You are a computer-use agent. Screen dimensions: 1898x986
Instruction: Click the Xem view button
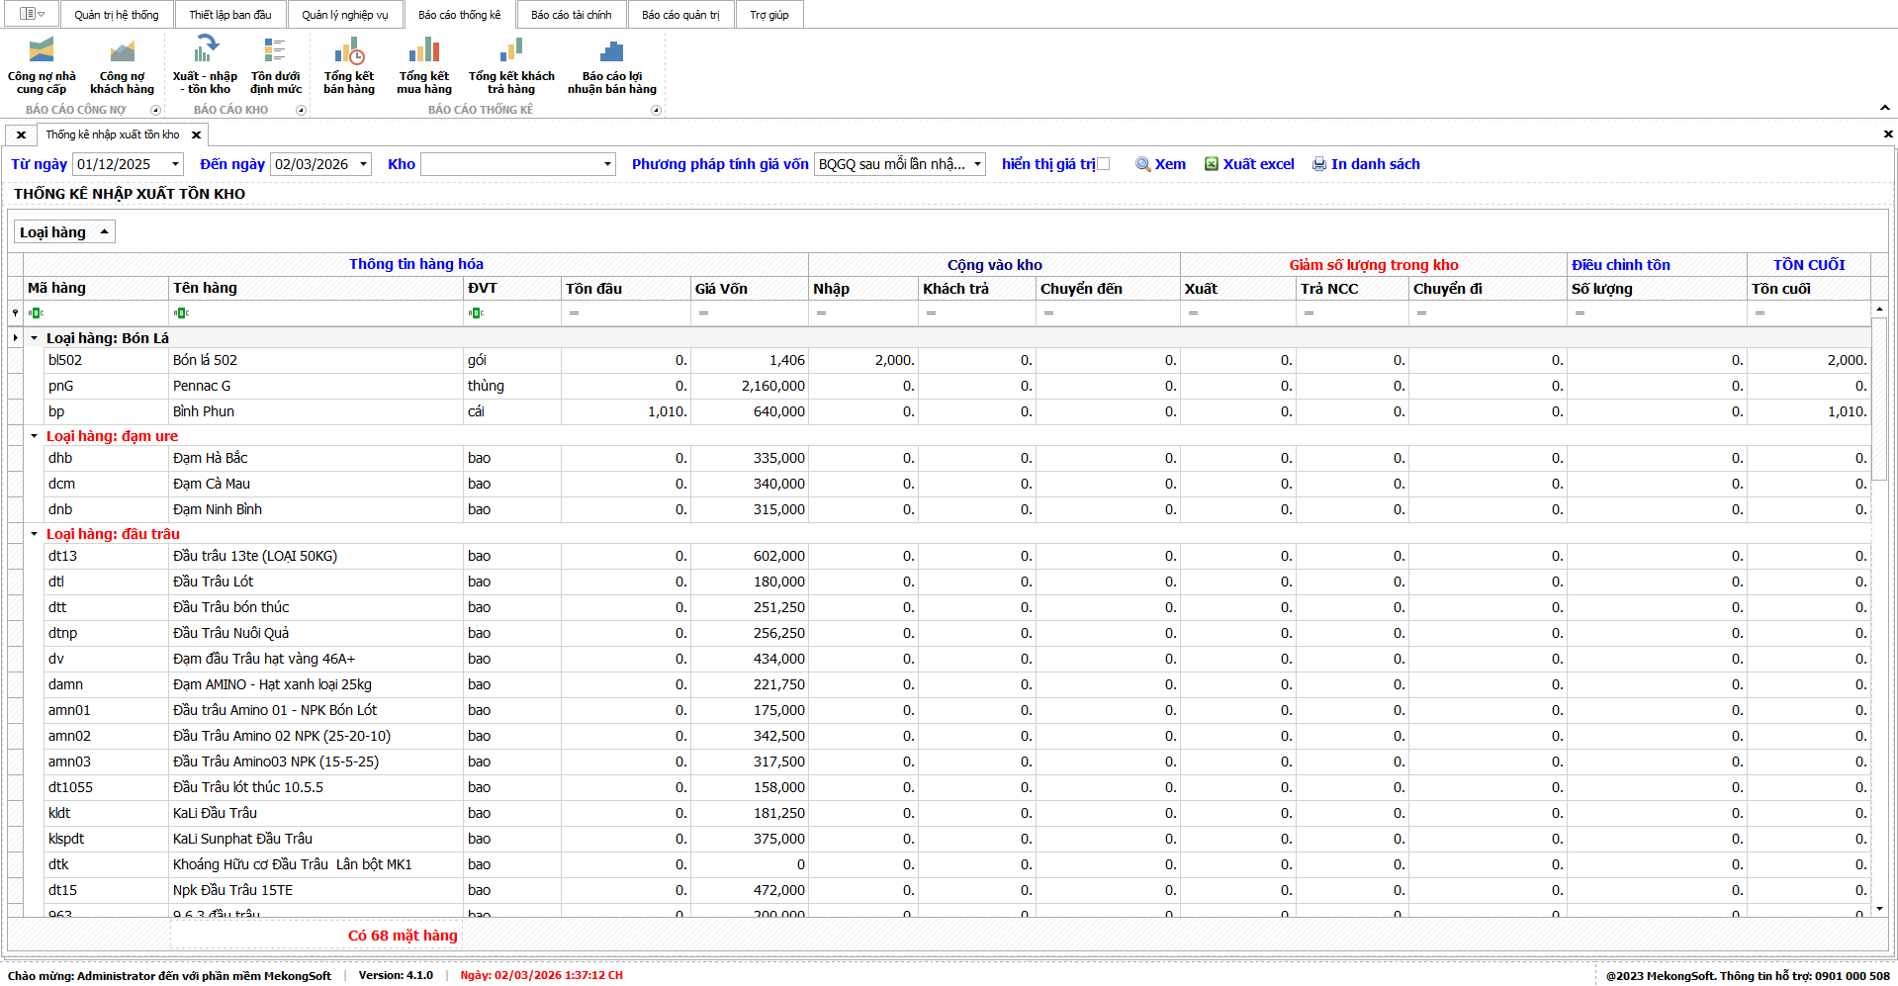[1161, 164]
